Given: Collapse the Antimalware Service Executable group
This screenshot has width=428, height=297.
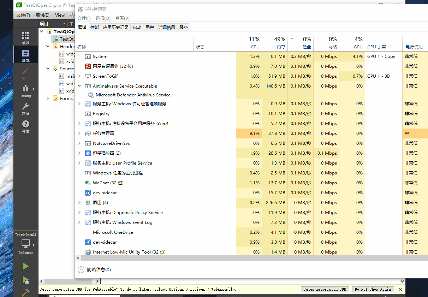Looking at the screenshot, I should tap(79, 86).
